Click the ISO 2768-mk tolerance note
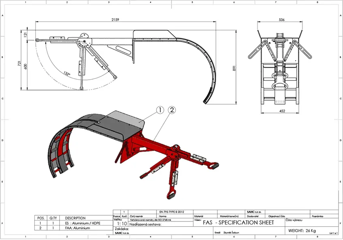Image resolution: width=343 pixels, height=240 pixels. [150, 220]
